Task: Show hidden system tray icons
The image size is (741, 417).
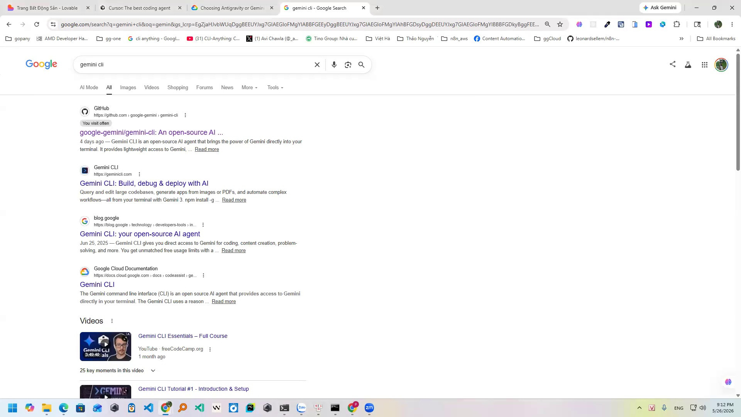Action: tap(639, 408)
